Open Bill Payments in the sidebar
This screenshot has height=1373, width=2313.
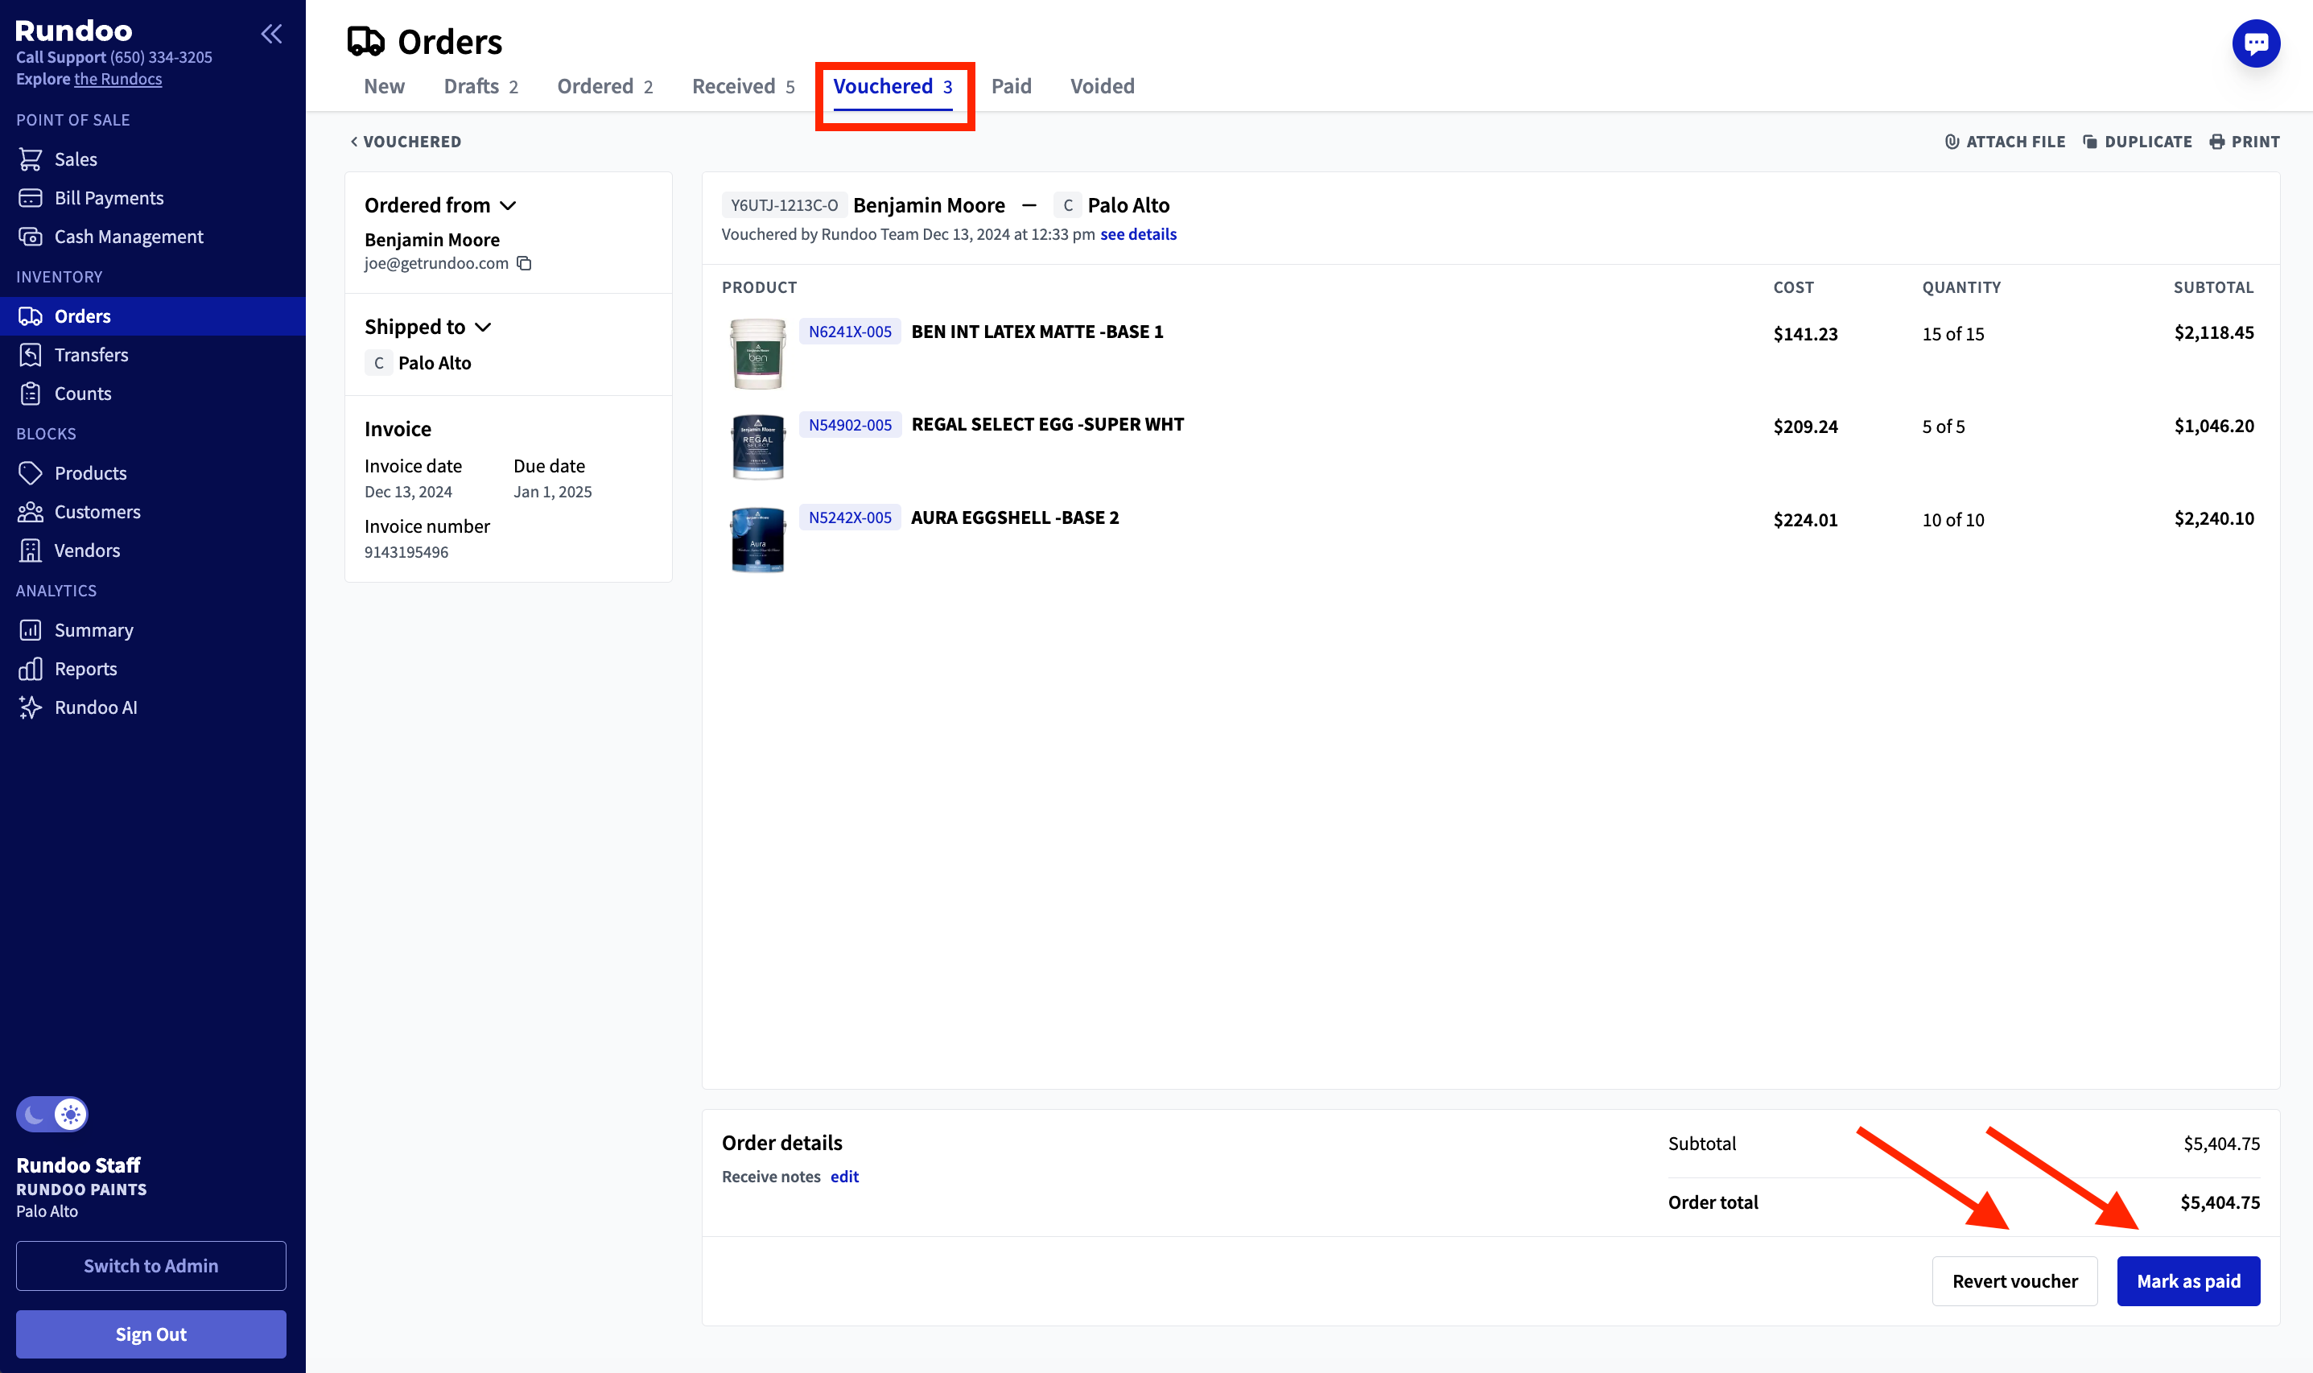pyautogui.click(x=153, y=198)
